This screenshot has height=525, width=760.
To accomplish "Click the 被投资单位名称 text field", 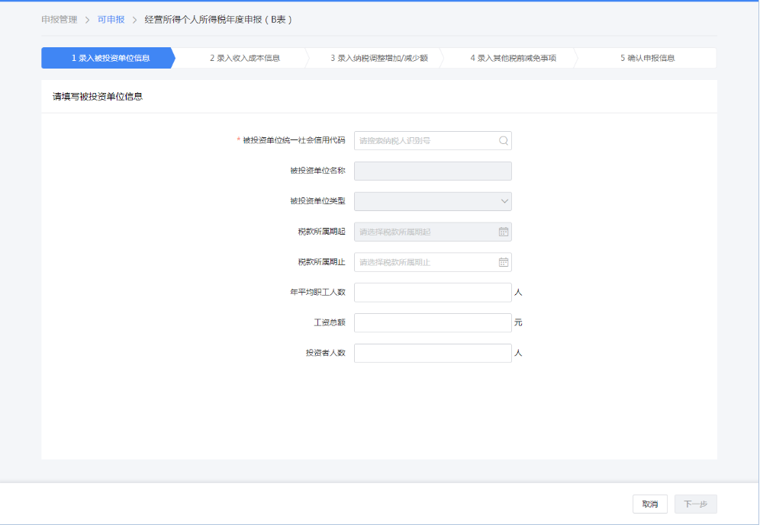I will [x=433, y=171].
